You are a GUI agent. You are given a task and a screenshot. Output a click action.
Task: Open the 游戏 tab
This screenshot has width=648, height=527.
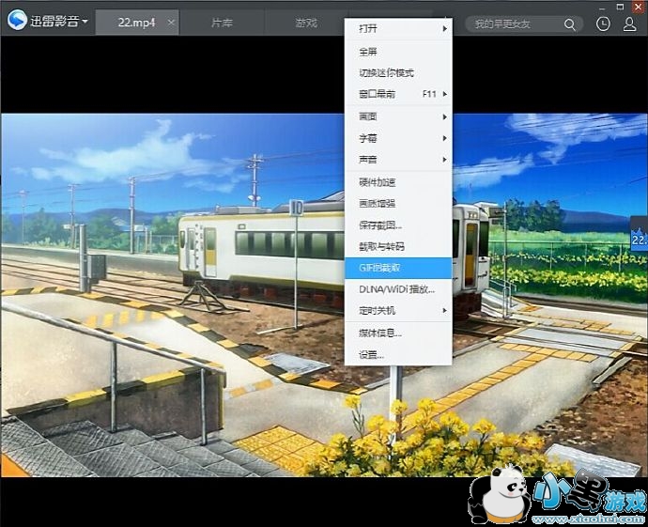click(x=306, y=23)
